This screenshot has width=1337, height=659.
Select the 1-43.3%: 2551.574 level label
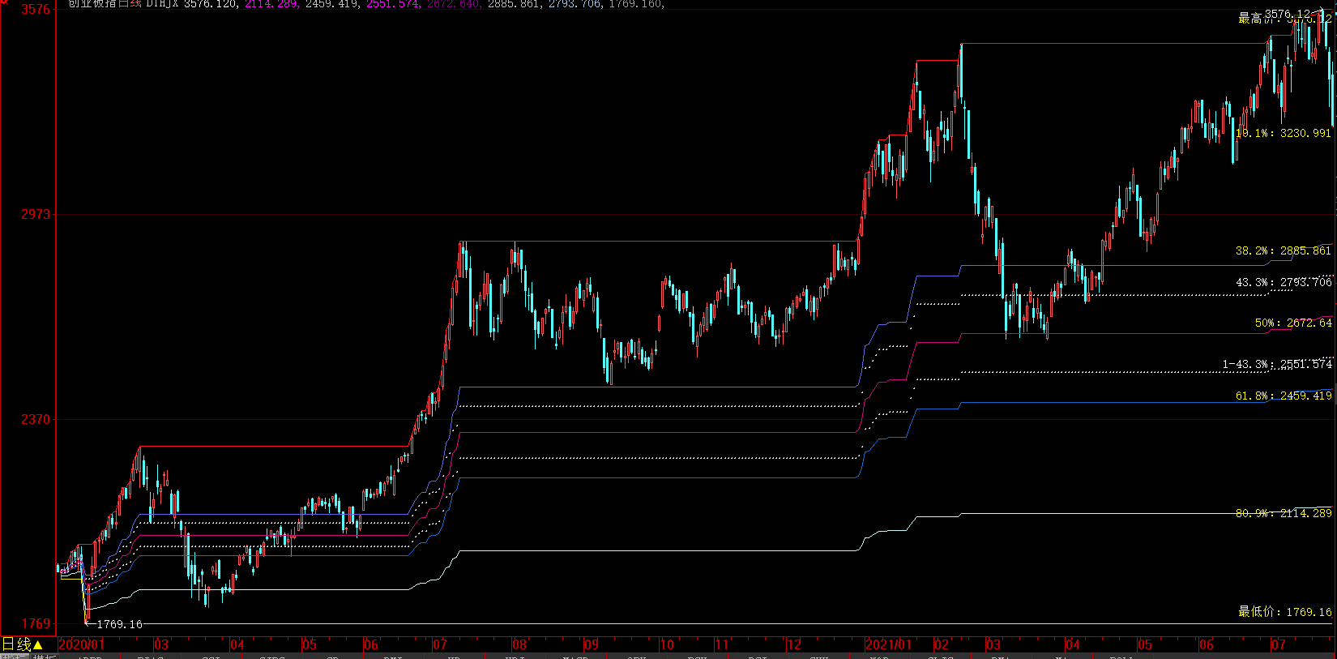pyautogui.click(x=1277, y=364)
